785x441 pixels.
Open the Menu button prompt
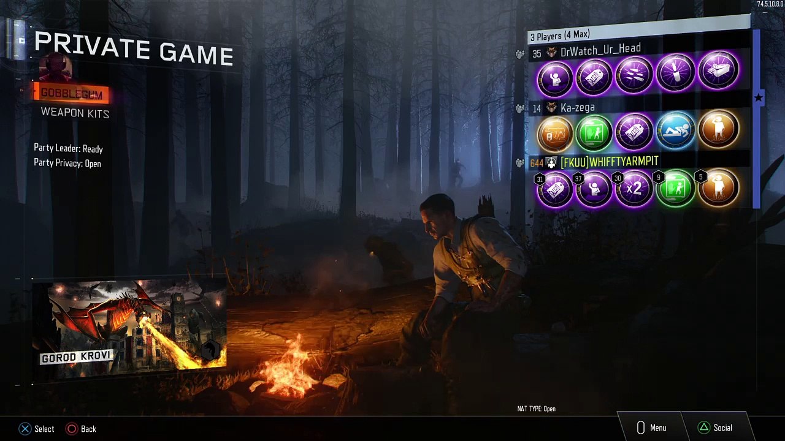tap(651, 428)
